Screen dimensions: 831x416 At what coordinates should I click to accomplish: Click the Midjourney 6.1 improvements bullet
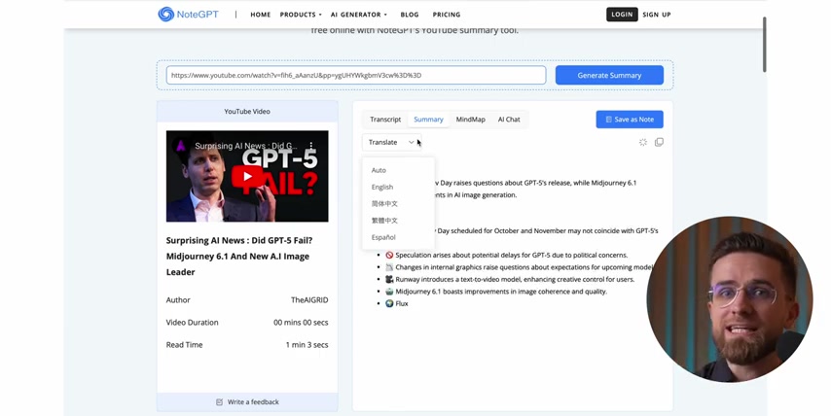click(x=495, y=292)
